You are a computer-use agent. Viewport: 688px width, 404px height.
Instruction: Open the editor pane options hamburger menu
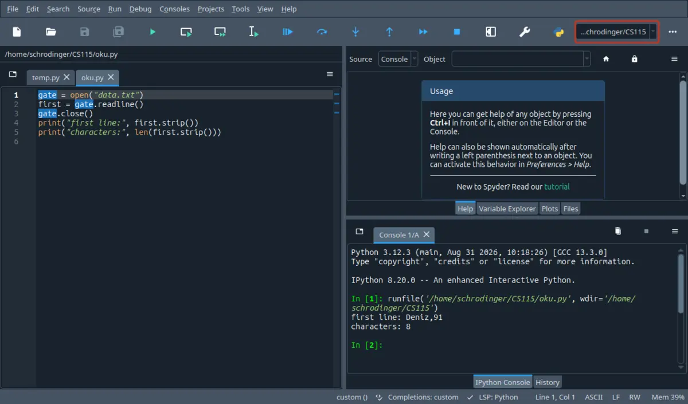330,74
